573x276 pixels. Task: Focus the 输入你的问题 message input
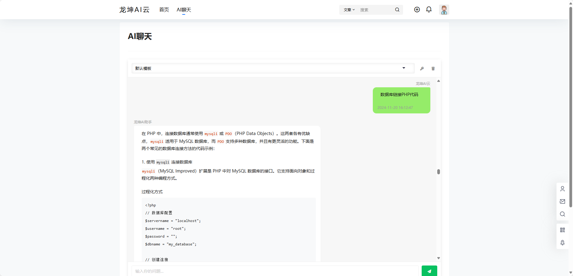click(x=275, y=271)
